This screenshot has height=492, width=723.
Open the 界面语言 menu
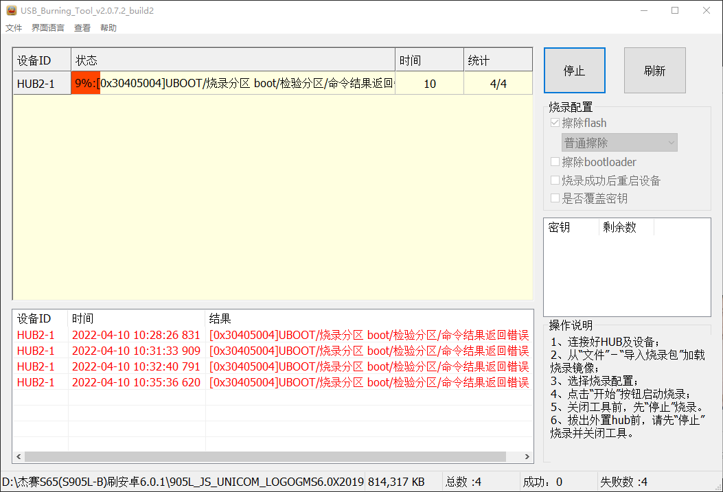click(47, 27)
